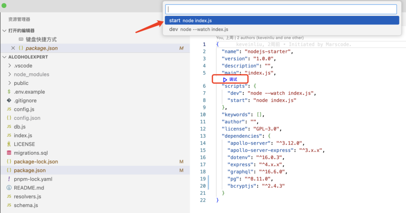
Task: Click the LICENSE file's certificate icon
Action: pos(9,144)
